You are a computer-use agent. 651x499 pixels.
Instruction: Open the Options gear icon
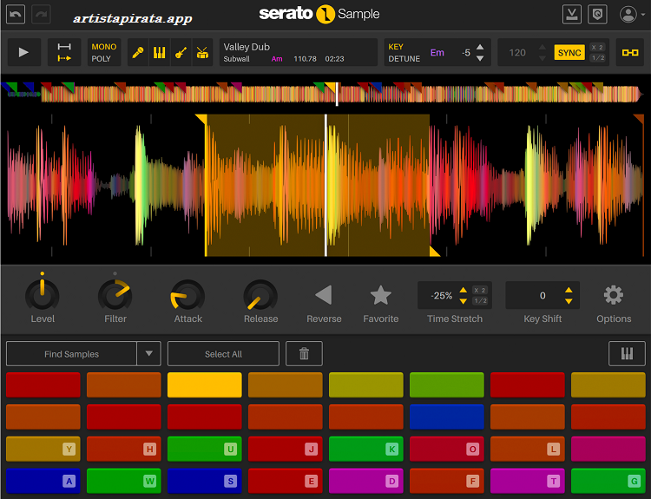click(613, 295)
